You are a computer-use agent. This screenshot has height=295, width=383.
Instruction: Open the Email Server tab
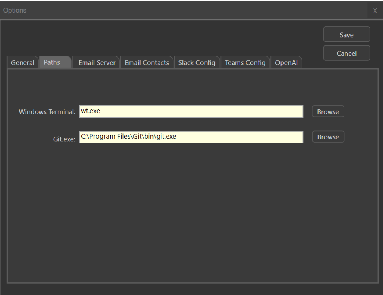[x=97, y=63]
